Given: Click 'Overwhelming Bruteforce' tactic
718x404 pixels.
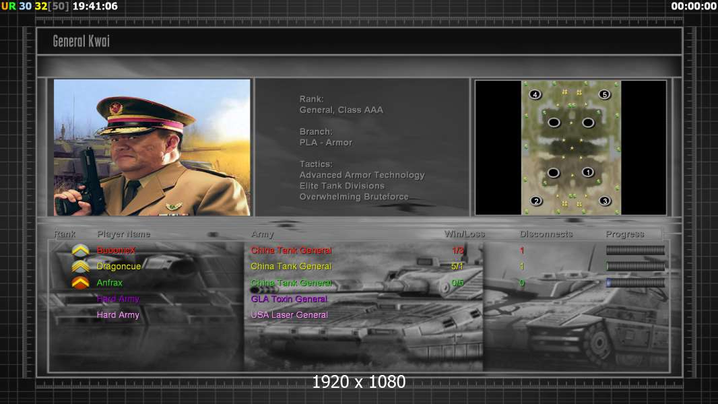Looking at the screenshot, I should pyautogui.click(x=354, y=197).
